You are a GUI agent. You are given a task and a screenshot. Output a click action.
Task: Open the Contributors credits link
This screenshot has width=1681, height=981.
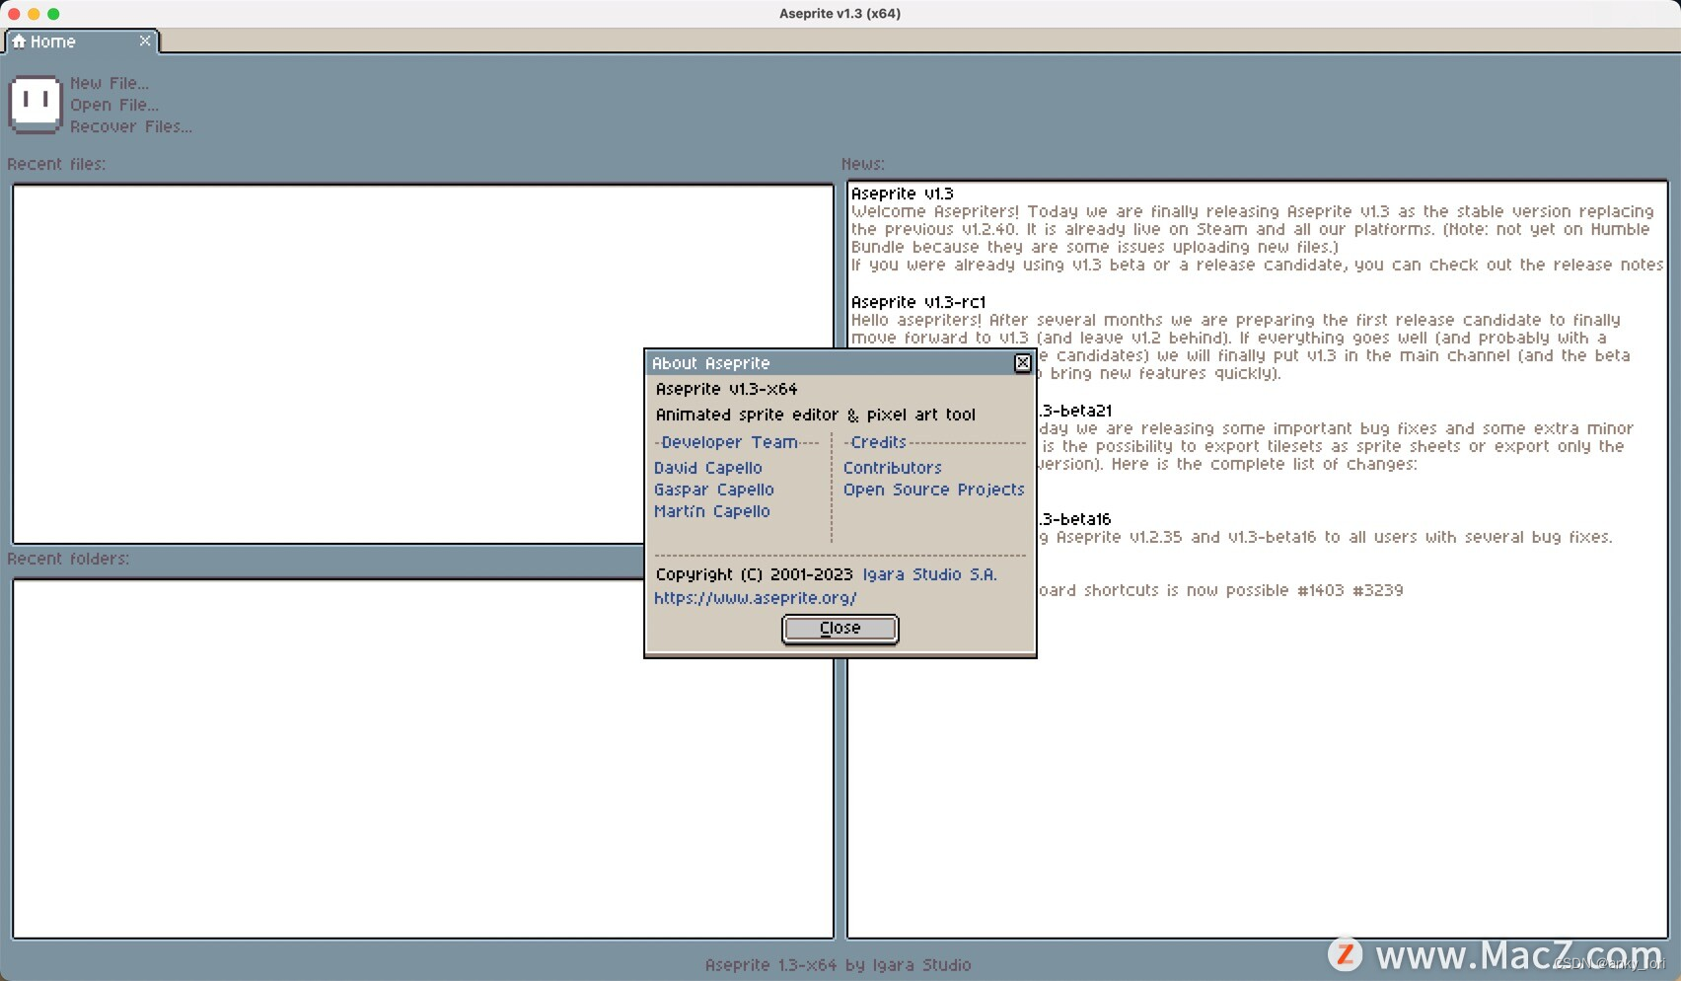[893, 468]
